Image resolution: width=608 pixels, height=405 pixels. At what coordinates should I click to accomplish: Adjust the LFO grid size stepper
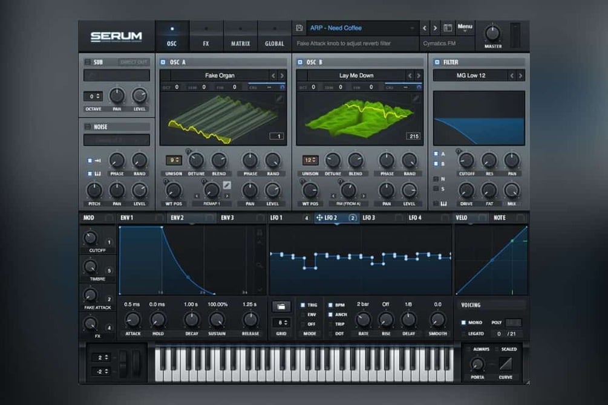[281, 323]
